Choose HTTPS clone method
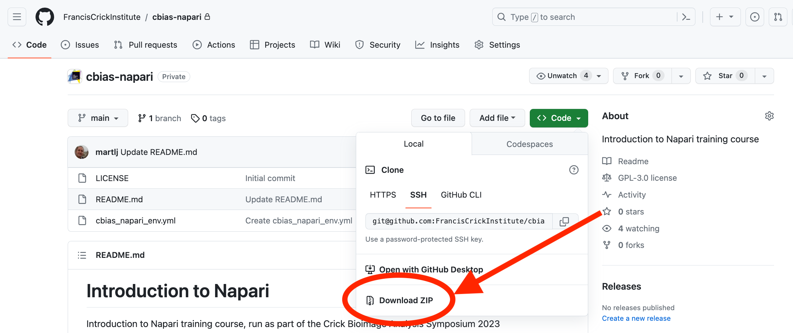793x333 pixels. [383, 195]
